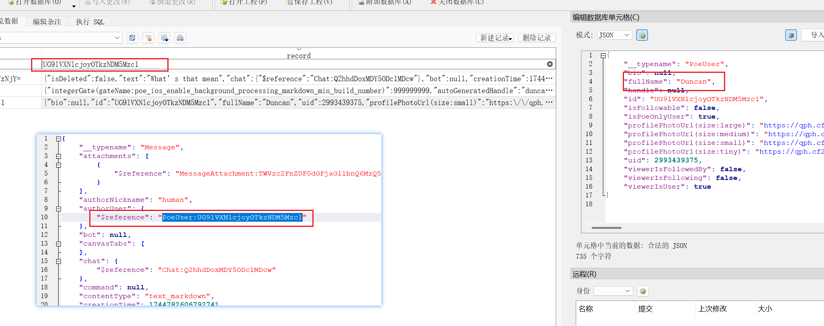
Task: Click the cell editor horizontal scrollbar thumb
Action: click(x=606, y=228)
